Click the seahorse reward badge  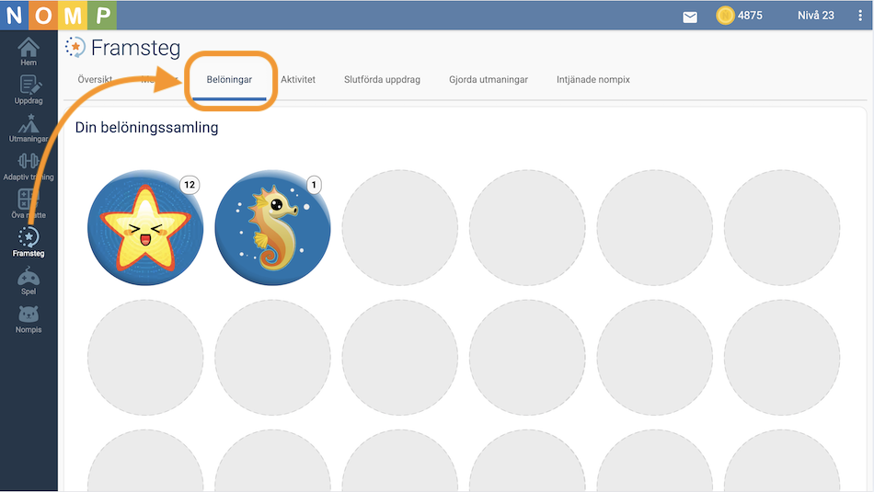coord(272,227)
